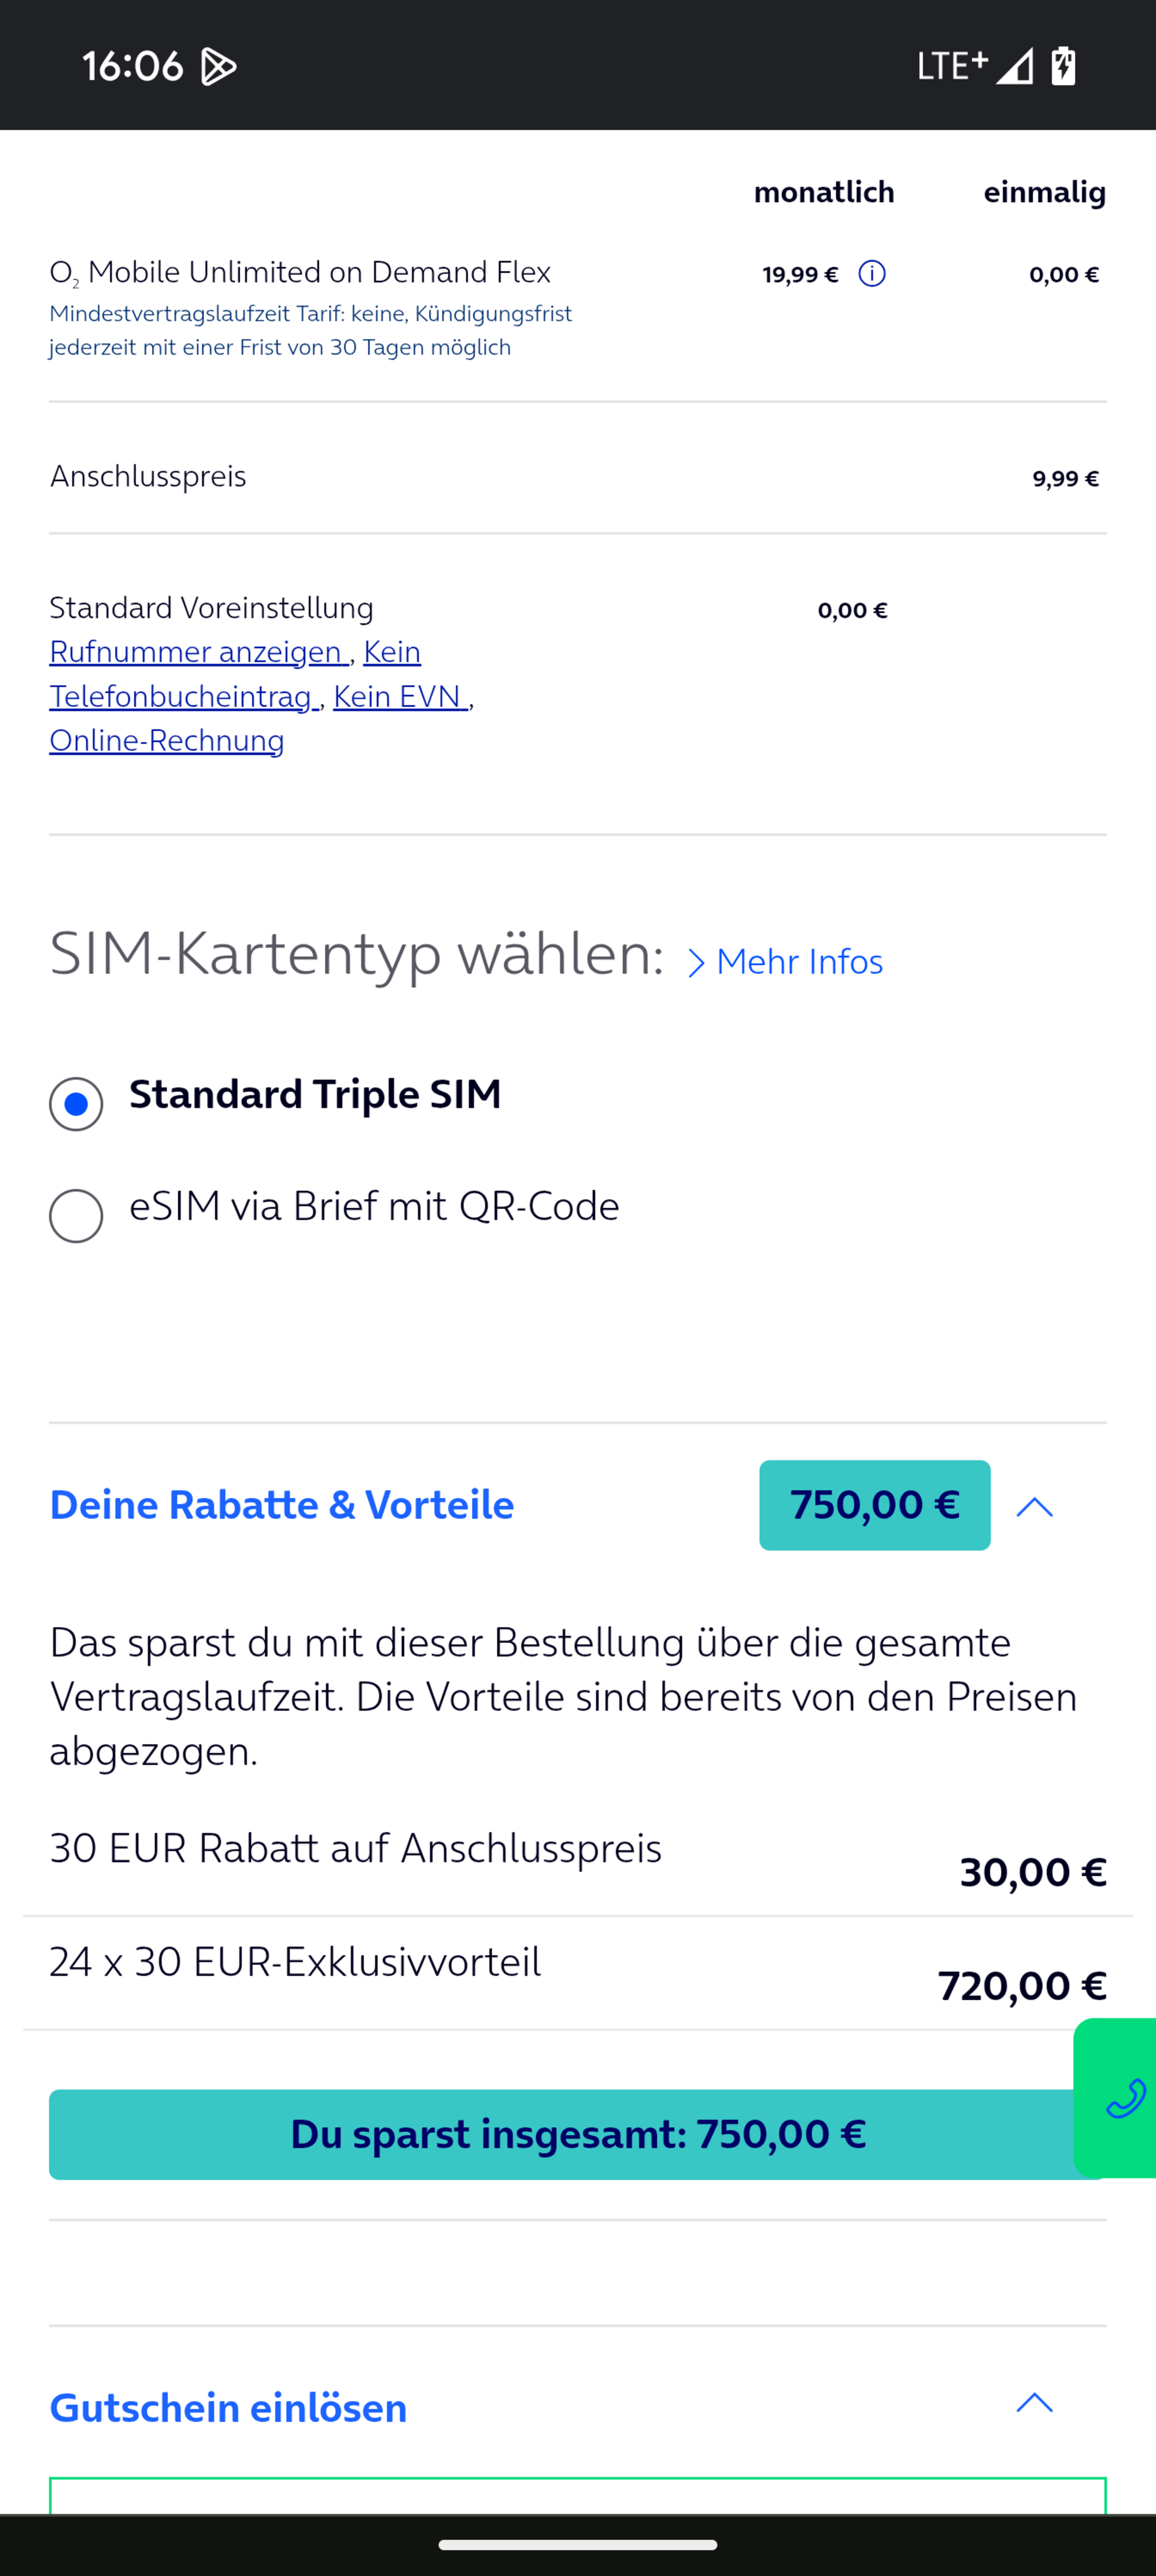
Task: Open Mehr Infos about SIM card types
Action: [786, 962]
